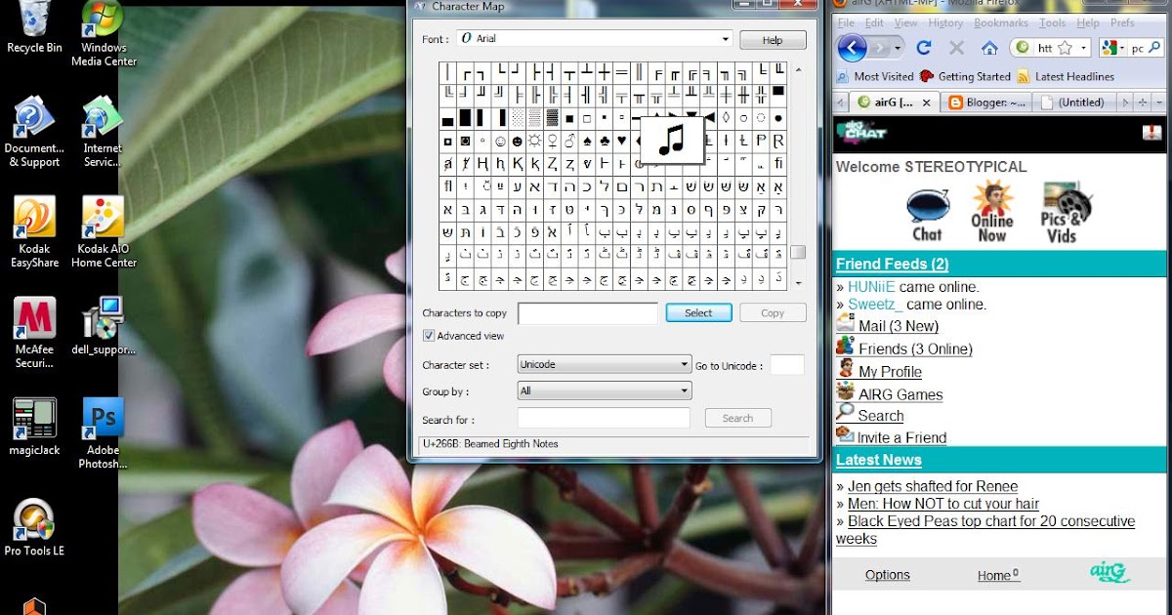Viewport: 1172px width, 615px height.
Task: Open Documents & Support desktop shortcut
Action: click(x=34, y=132)
